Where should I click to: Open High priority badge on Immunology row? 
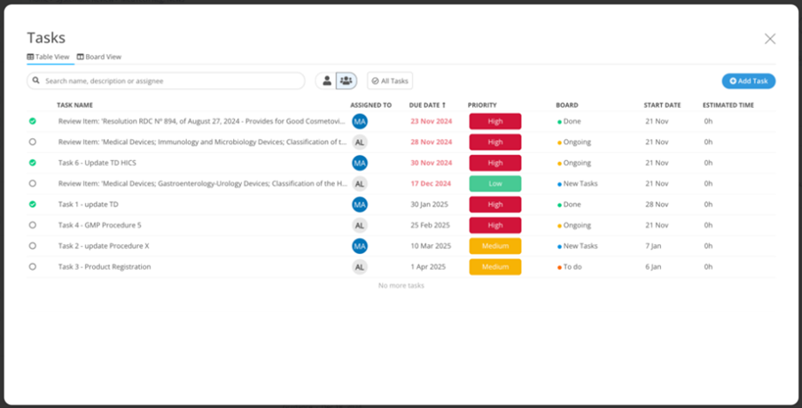click(x=495, y=142)
